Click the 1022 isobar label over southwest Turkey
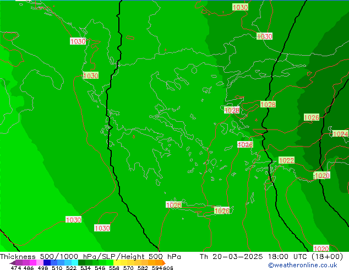349x270 pixels. [286, 160]
